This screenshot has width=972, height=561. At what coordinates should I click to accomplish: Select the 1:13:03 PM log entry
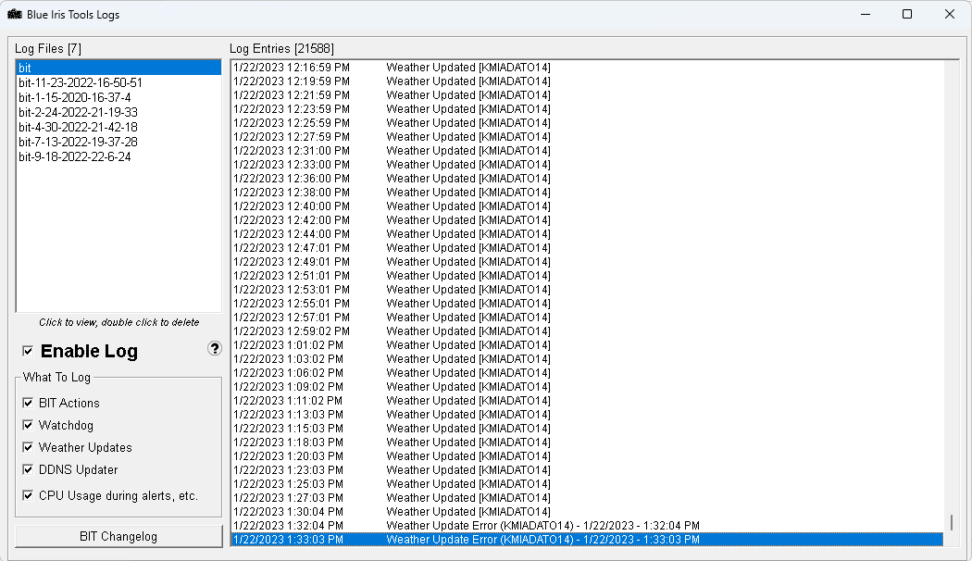pyautogui.click(x=587, y=414)
